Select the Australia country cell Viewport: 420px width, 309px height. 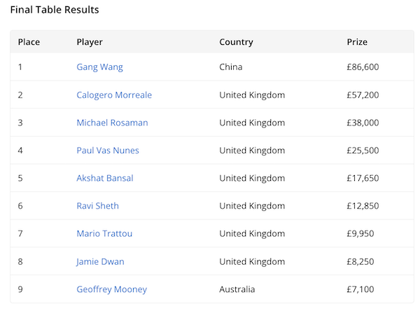tap(237, 289)
